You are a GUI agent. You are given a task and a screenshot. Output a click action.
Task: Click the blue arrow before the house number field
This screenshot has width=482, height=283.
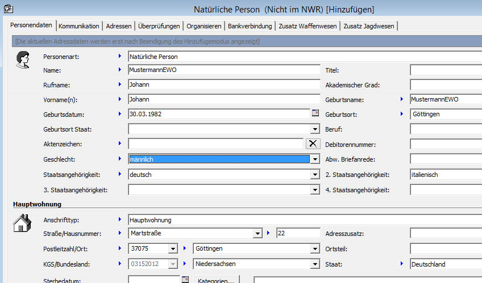point(269,233)
